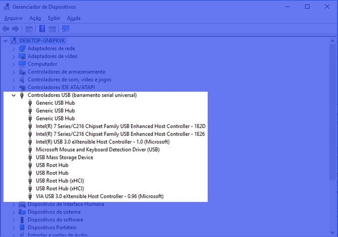Click the USB icon beside the 1E2D Host Controller

tap(30, 126)
